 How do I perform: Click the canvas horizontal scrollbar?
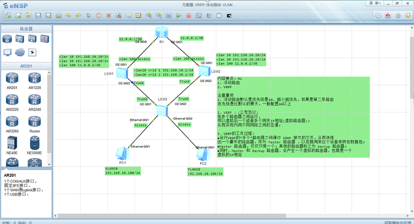point(172,216)
